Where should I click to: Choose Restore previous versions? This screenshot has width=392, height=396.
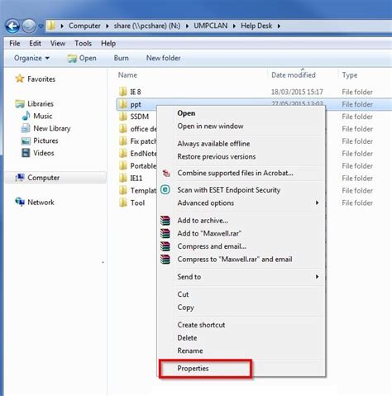pyautogui.click(x=217, y=156)
